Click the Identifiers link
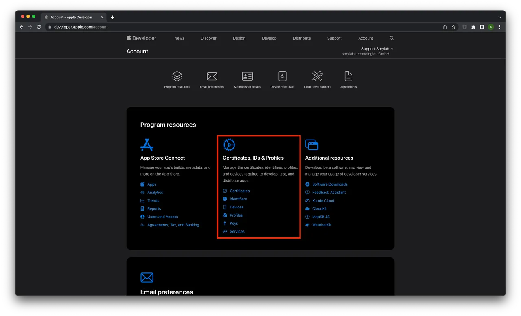521x316 pixels. coord(238,199)
